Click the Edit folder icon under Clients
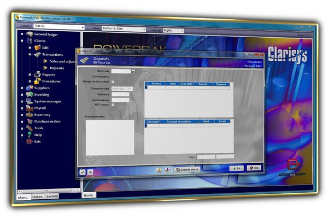The image size is (328, 219). (x=37, y=48)
